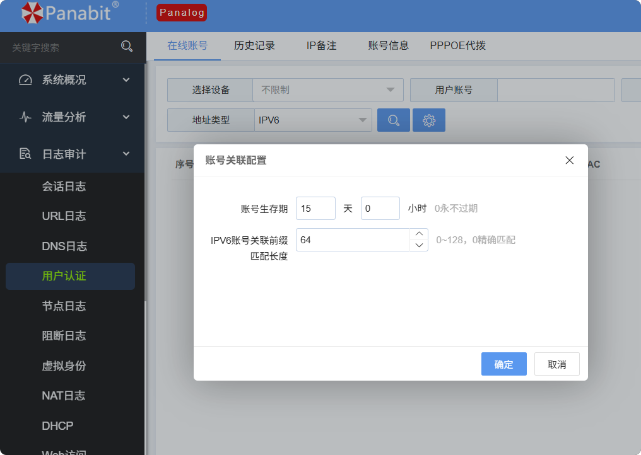Collapse the 日志审计 chevron

coord(126,154)
